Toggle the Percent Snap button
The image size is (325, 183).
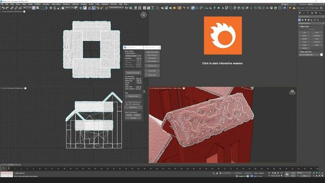pyautogui.click(x=98, y=8)
